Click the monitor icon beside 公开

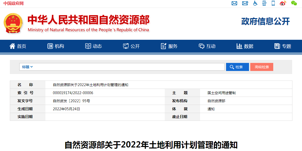[x=126, y=46]
